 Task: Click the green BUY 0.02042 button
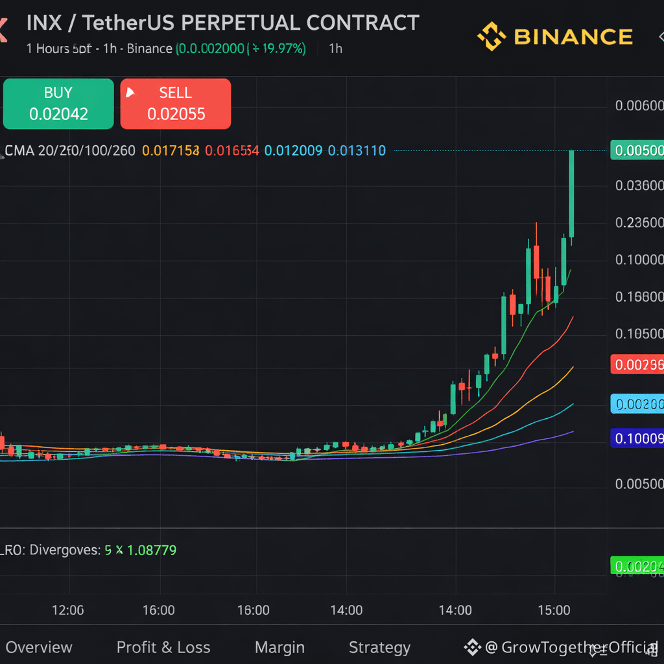[58, 104]
